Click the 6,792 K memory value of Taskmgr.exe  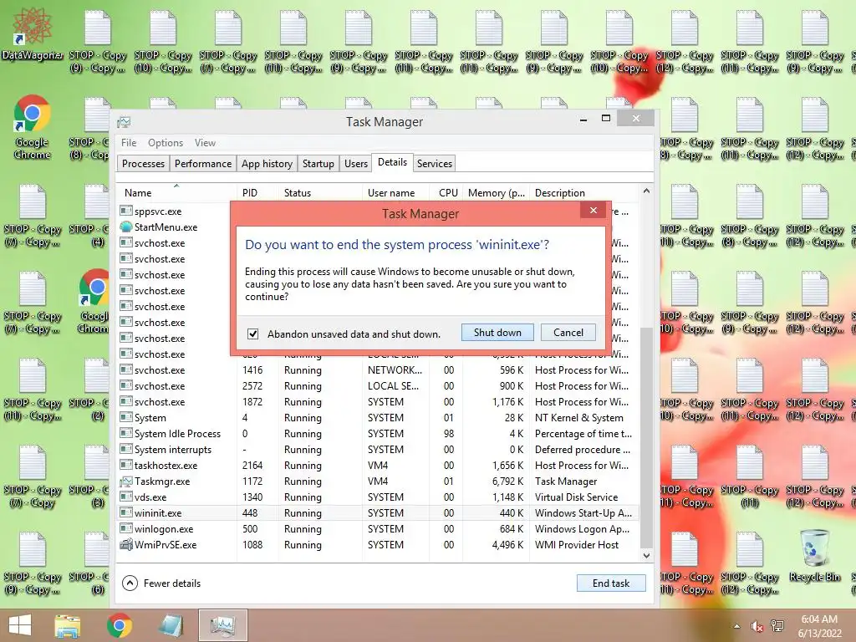[507, 481]
